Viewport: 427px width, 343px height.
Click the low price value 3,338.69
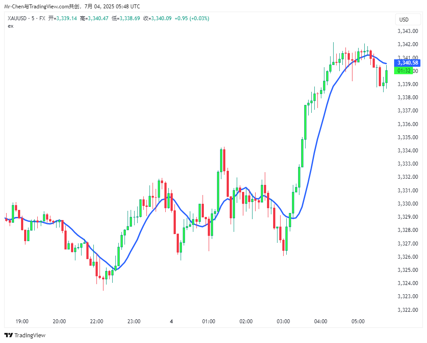pos(130,18)
